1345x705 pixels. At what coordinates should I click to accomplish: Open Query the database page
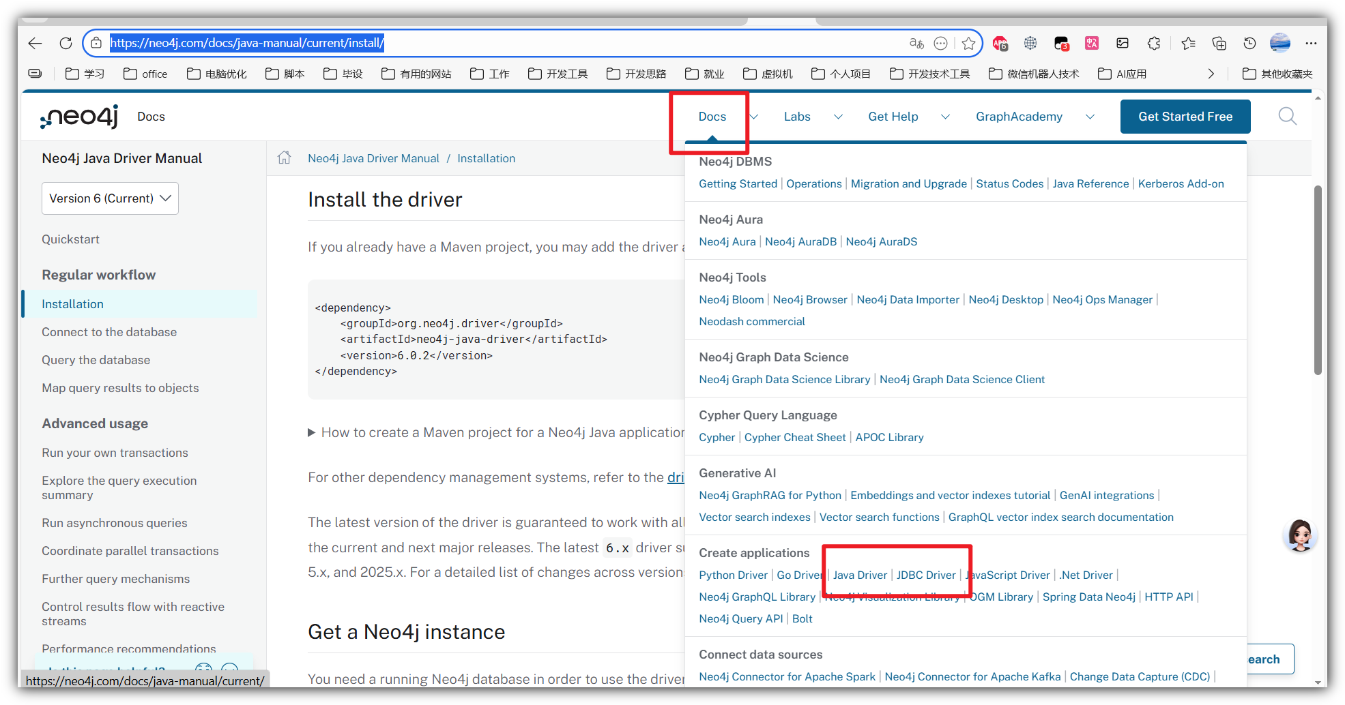click(x=96, y=360)
